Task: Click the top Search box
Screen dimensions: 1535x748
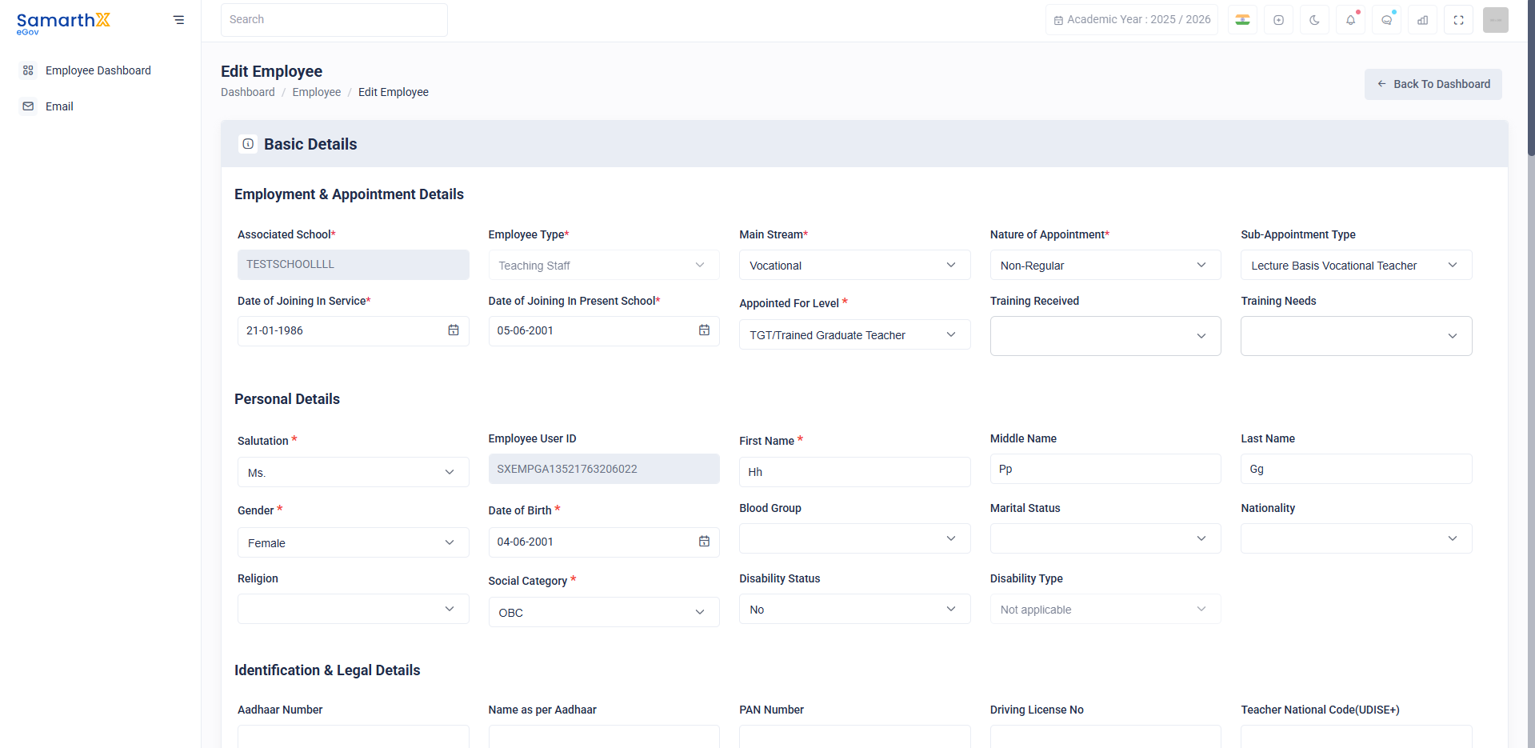Action: click(334, 20)
